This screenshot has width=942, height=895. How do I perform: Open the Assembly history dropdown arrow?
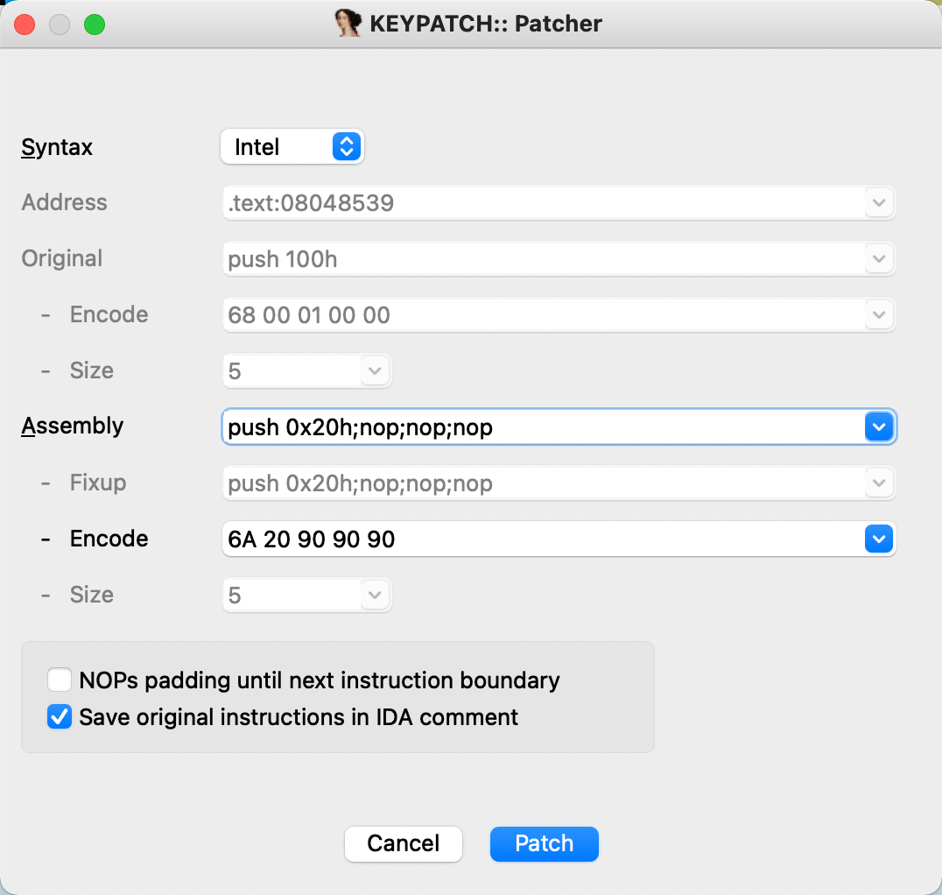tap(879, 426)
